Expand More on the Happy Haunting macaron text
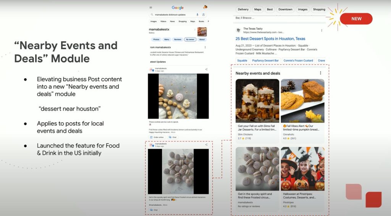This screenshot has height=216, width=391. [x=173, y=132]
